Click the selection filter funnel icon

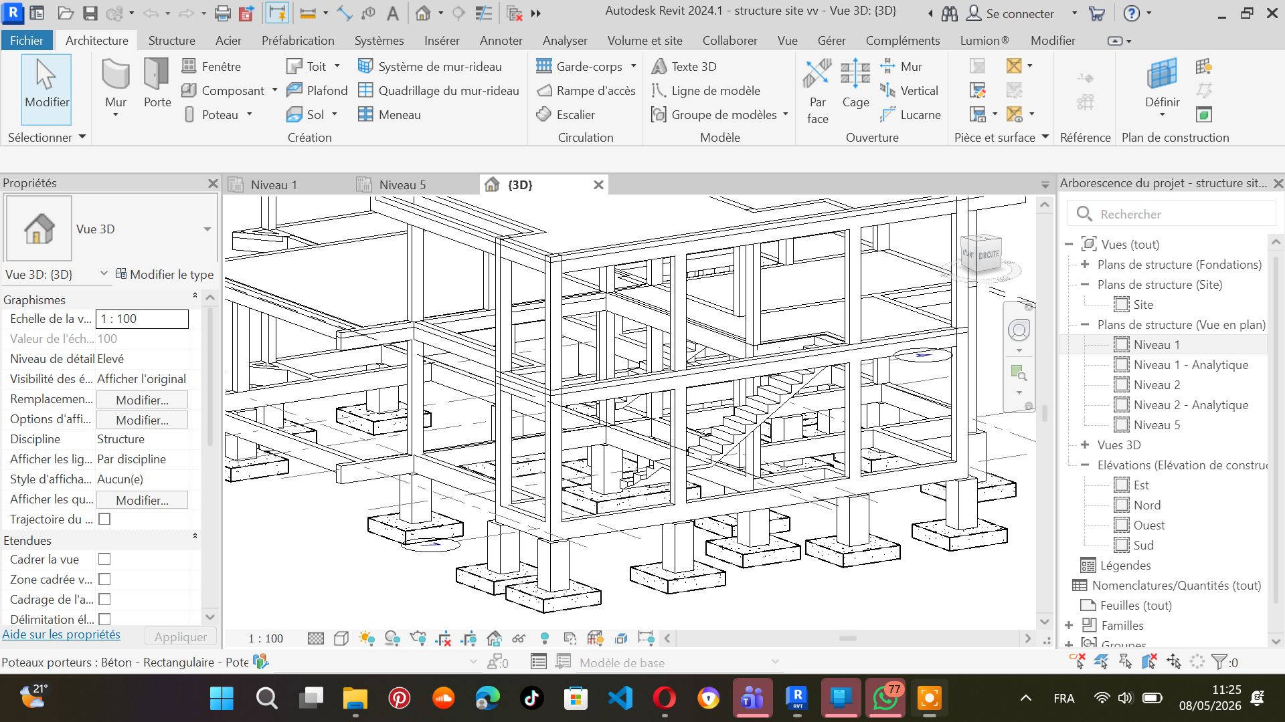click(x=1219, y=663)
